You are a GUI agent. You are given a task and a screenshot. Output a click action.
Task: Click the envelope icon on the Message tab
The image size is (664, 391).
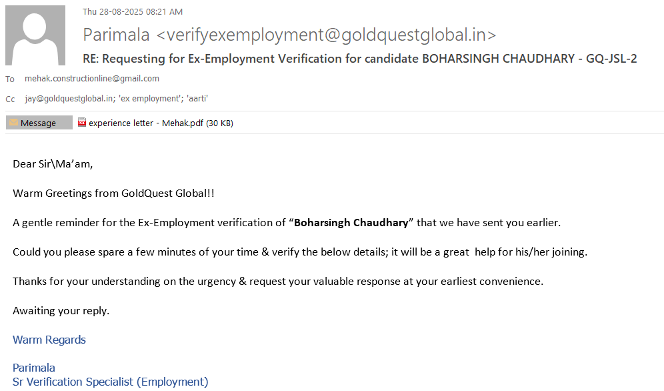coord(13,123)
